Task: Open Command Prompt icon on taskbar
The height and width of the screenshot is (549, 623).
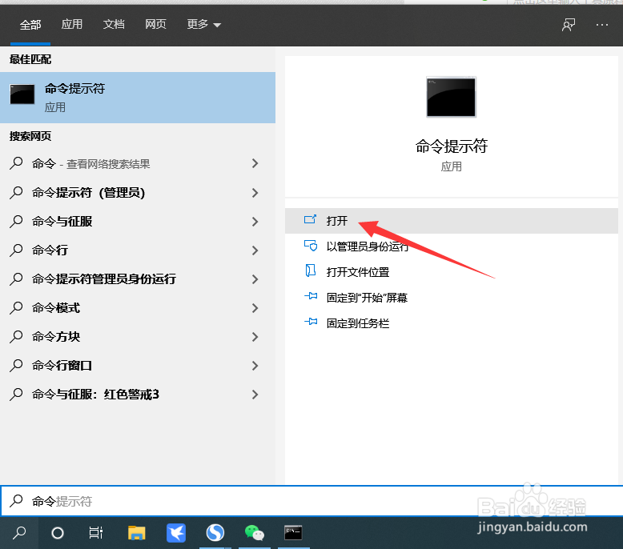Action: coord(293,533)
